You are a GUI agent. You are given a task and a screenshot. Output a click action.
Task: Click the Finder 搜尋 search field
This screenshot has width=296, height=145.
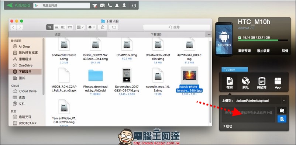176,27
